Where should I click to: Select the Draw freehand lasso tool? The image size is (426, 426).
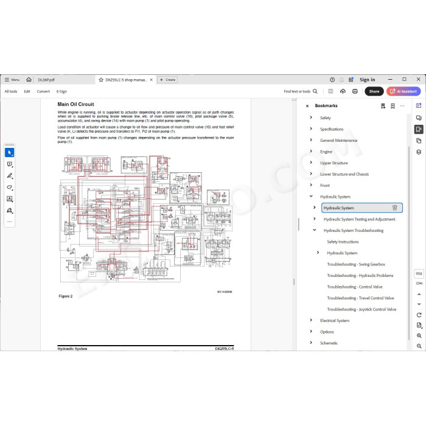(x=10, y=187)
